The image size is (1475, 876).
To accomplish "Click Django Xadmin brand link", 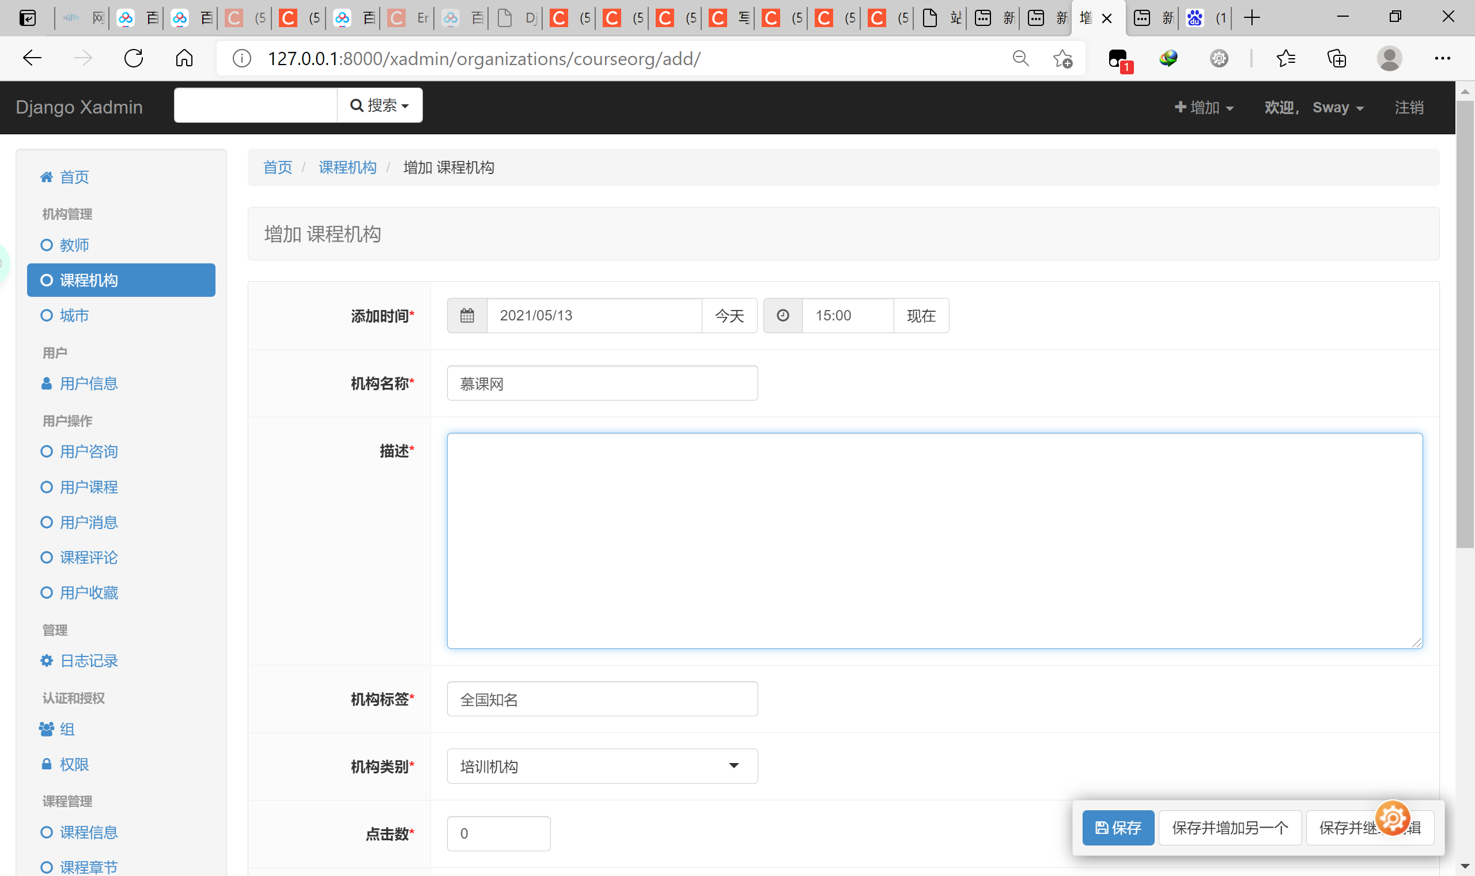I will pyautogui.click(x=79, y=107).
